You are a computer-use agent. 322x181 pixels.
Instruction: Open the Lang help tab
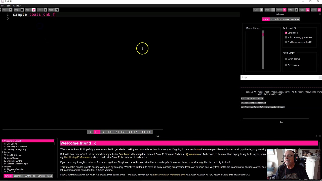coord(50,176)
